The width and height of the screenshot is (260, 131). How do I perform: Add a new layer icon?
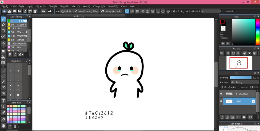pos(222,117)
